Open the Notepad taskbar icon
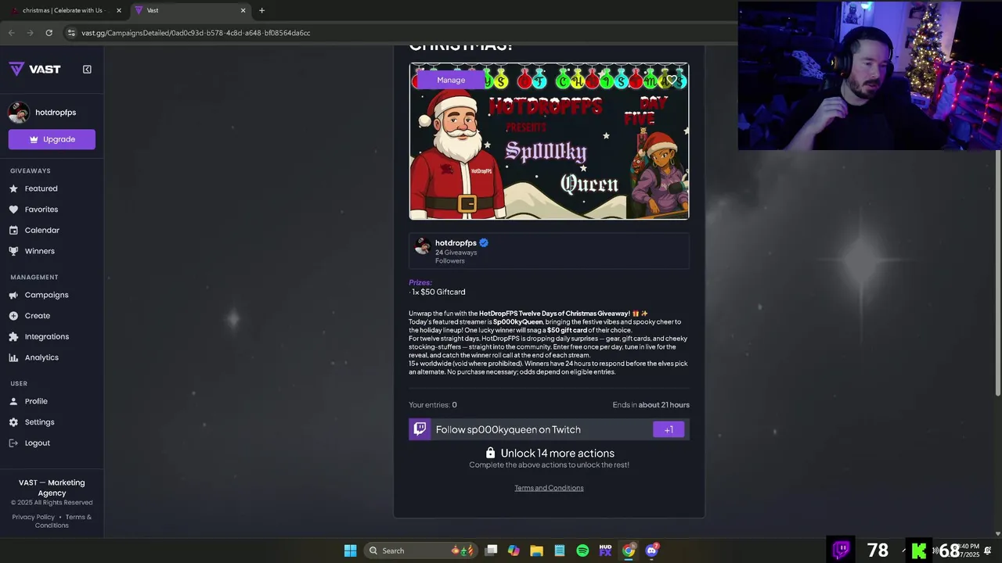 coord(560,550)
